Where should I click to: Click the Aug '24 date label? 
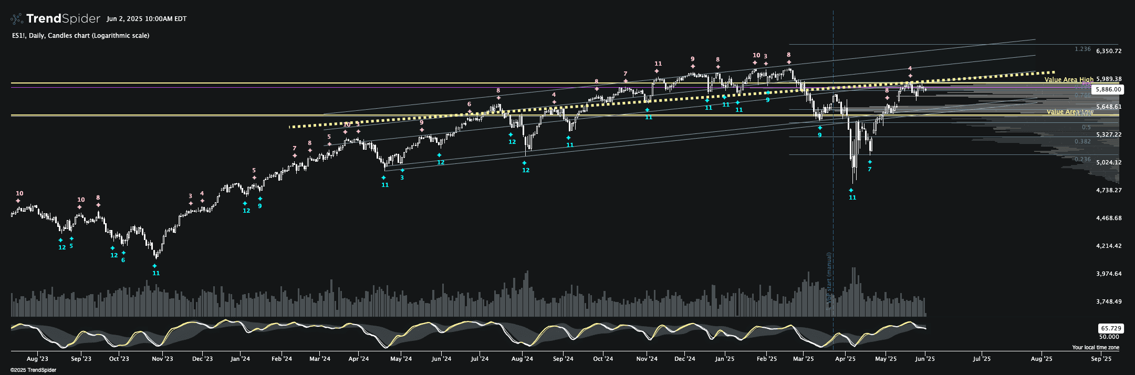[x=522, y=359]
